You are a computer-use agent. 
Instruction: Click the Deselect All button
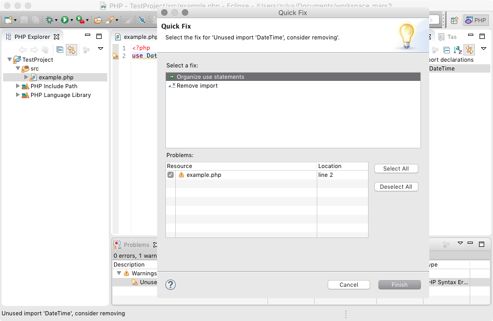point(396,187)
